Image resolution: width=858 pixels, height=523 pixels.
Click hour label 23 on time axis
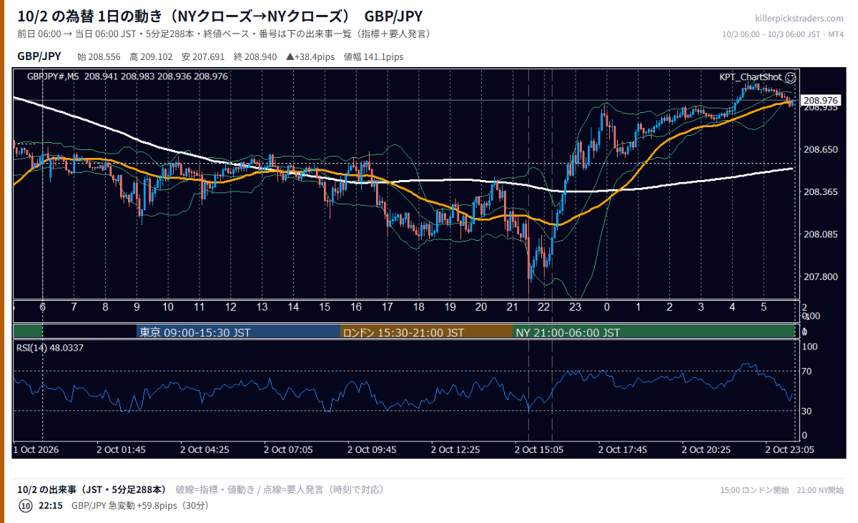576,307
